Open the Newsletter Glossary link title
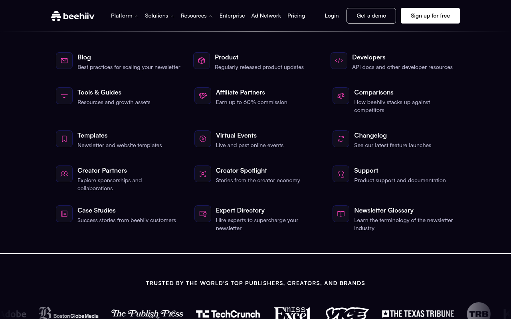 pos(384,210)
